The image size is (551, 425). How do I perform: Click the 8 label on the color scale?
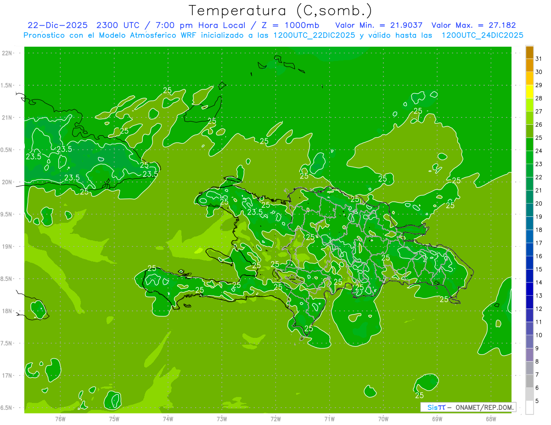point(537,362)
